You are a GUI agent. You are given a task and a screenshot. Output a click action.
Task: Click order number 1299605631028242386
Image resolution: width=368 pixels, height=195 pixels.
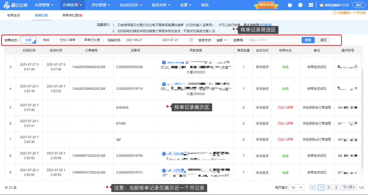point(89,173)
